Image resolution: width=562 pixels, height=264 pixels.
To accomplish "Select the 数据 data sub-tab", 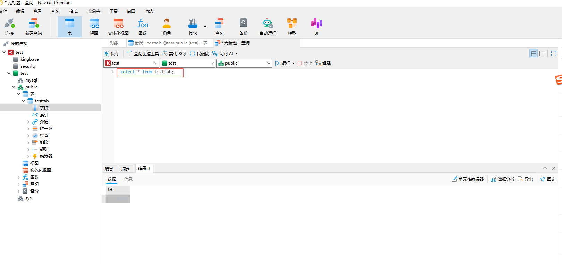I will (112, 179).
